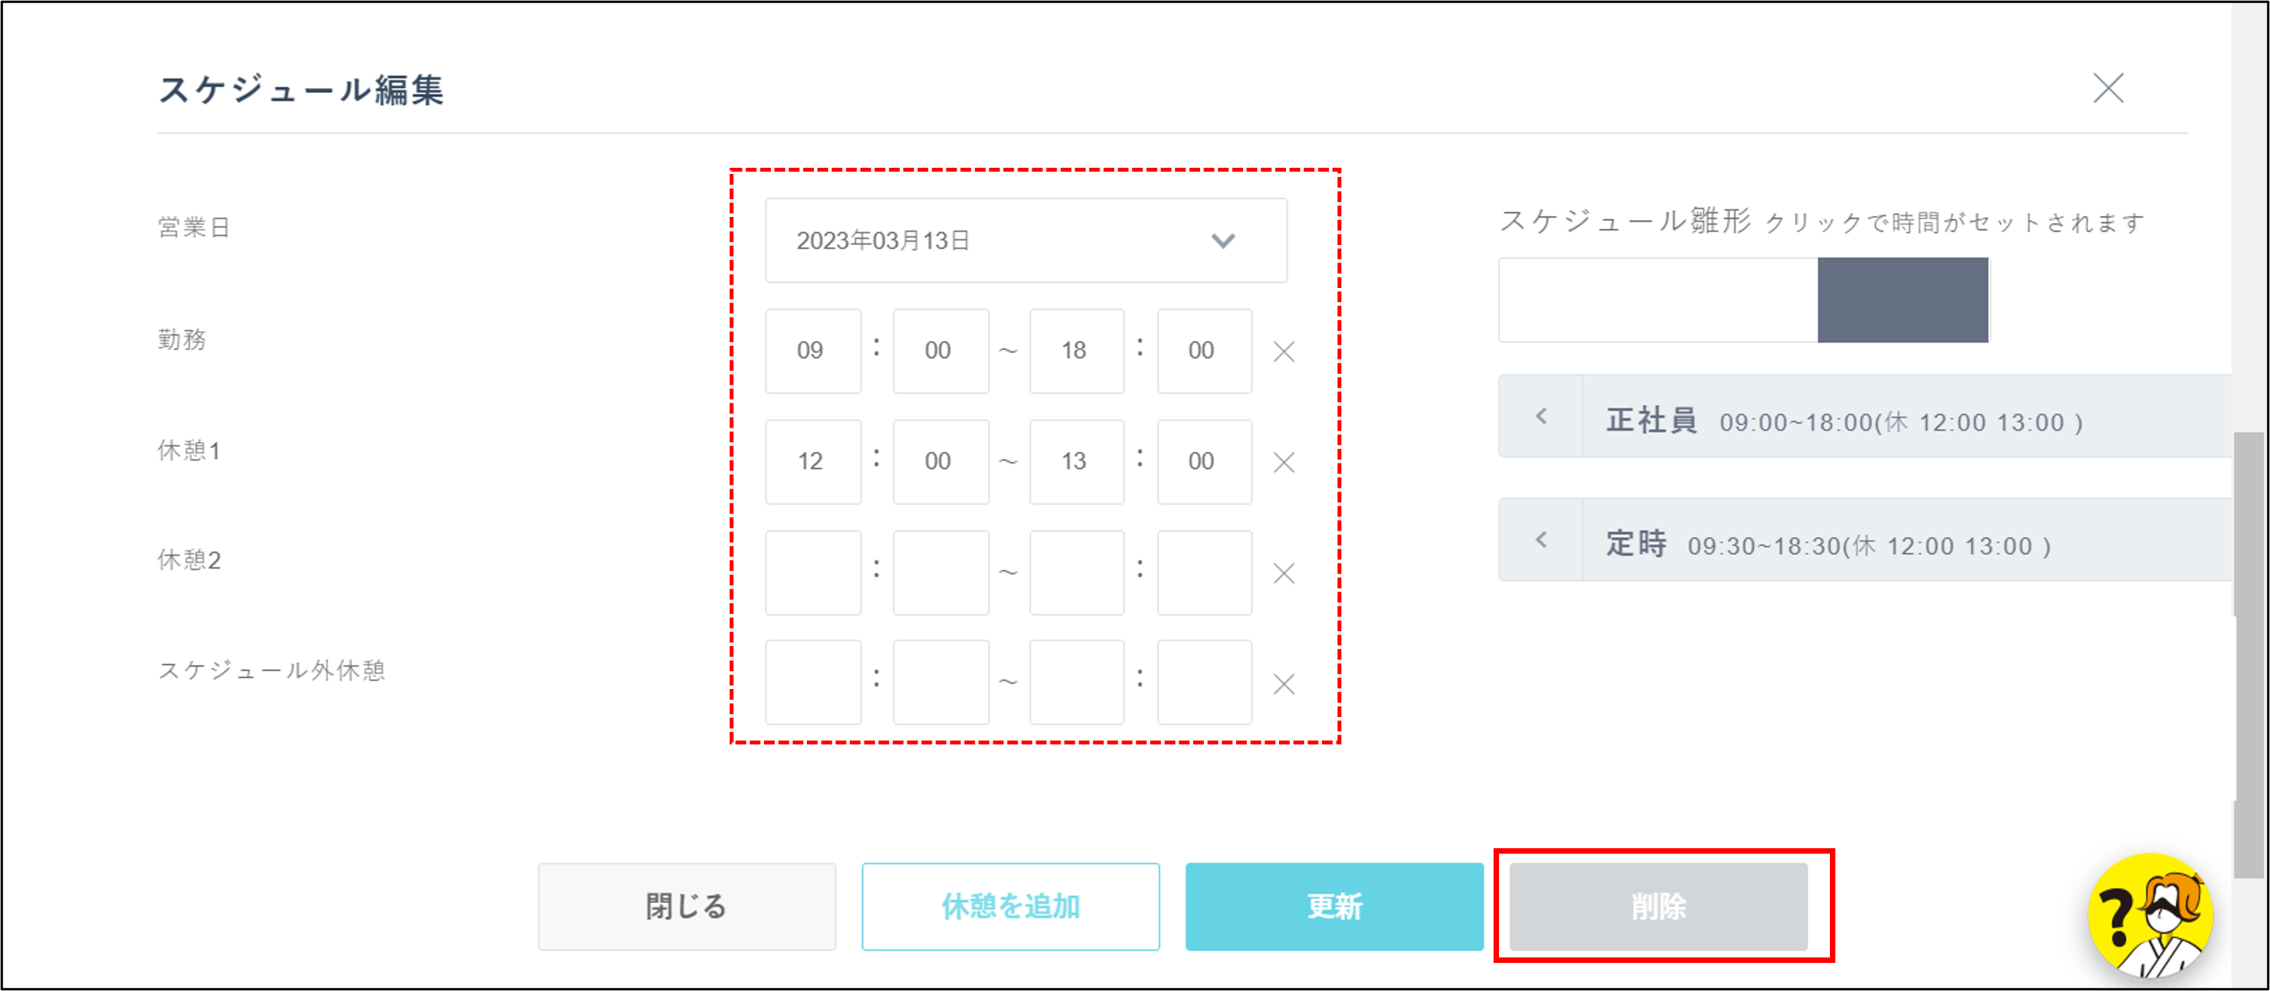Close the スケジュール編集 dialog with X
The image size is (2270, 991).
[2107, 88]
